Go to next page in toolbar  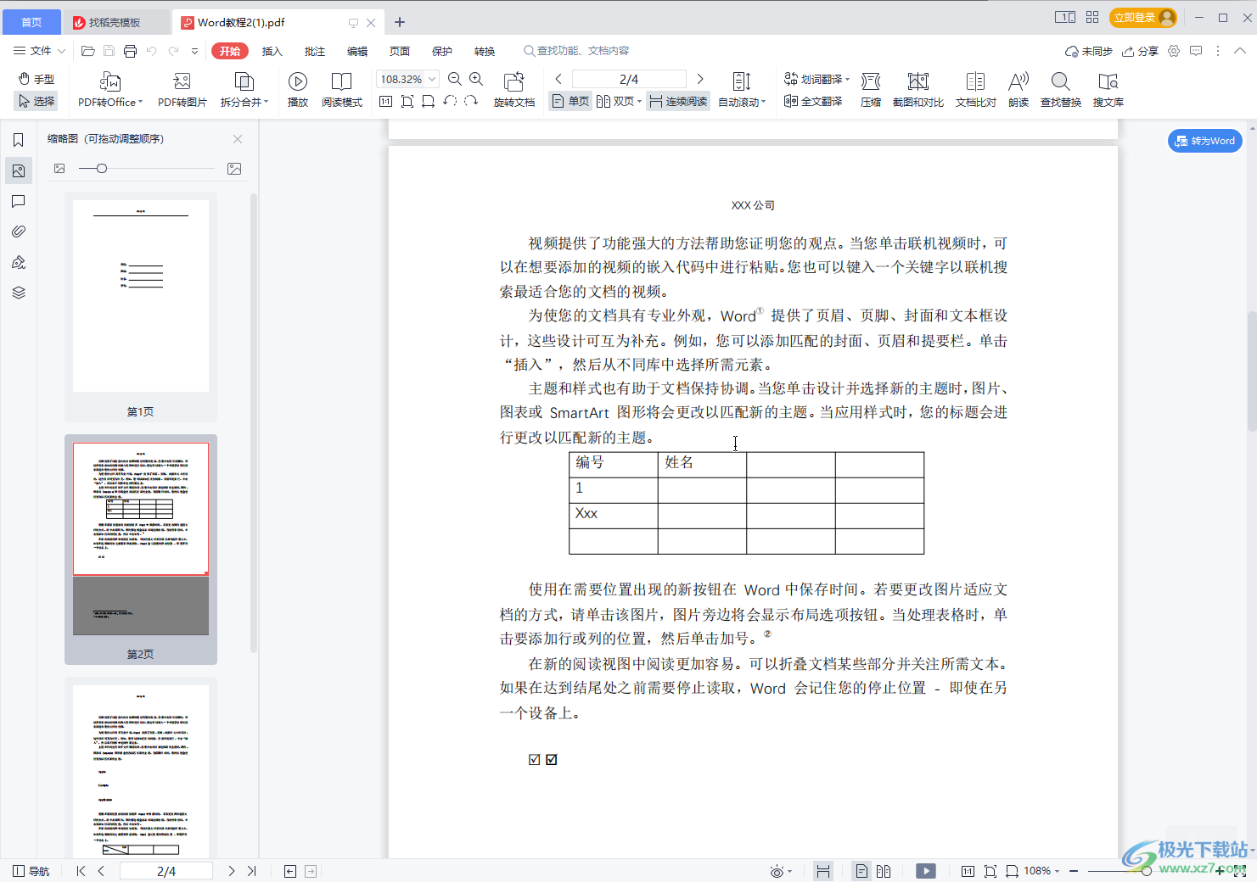point(700,79)
